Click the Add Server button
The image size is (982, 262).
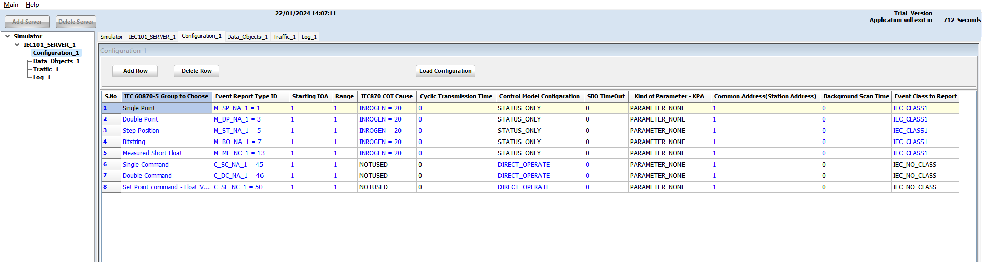click(27, 22)
